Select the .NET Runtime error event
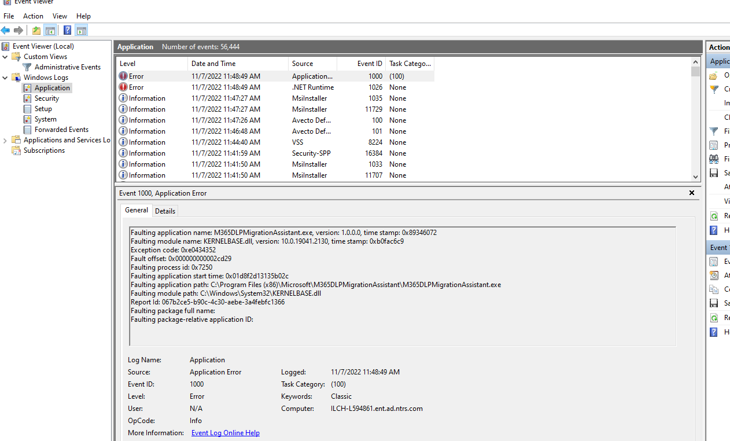 point(231,87)
